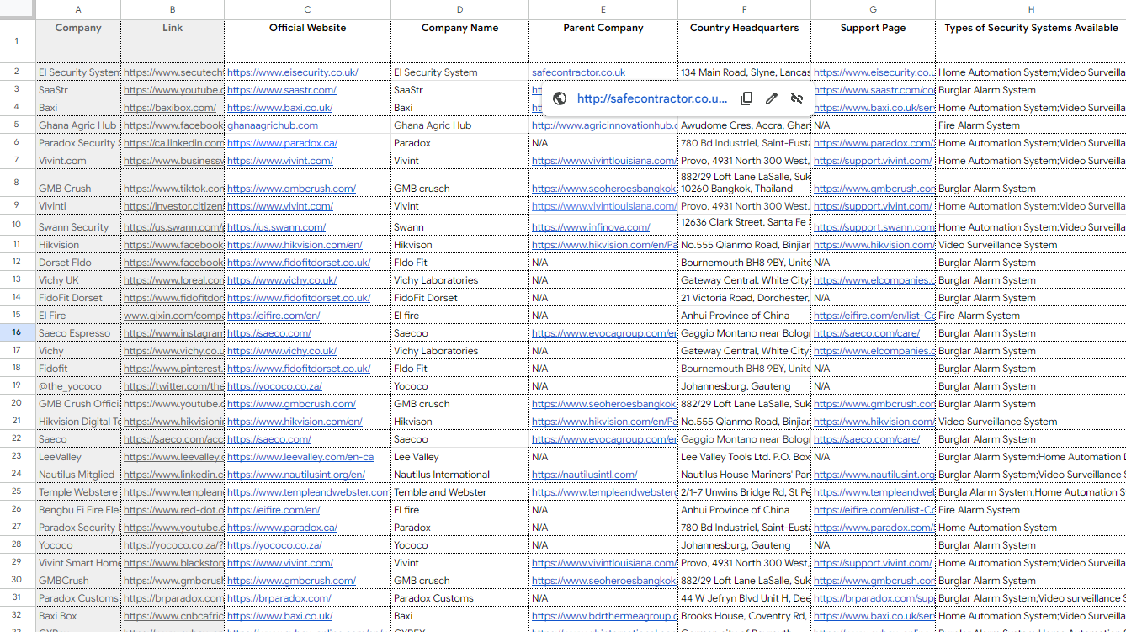Select the '134 Main Road, Slyne' cell
The height and width of the screenshot is (632, 1126).
coord(744,72)
